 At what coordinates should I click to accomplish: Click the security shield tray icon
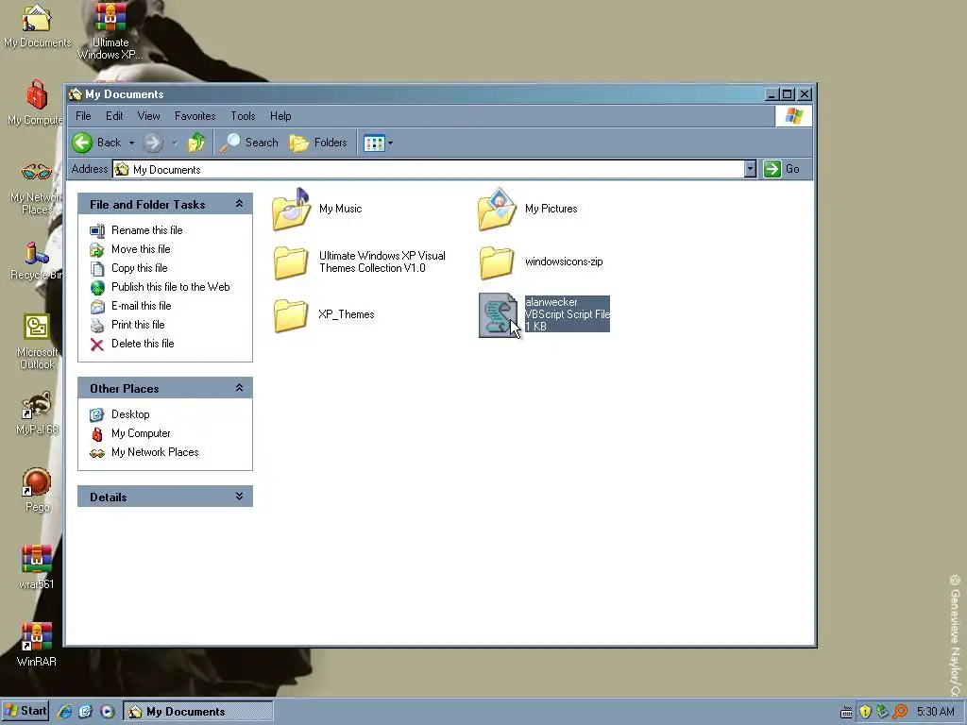[865, 712]
